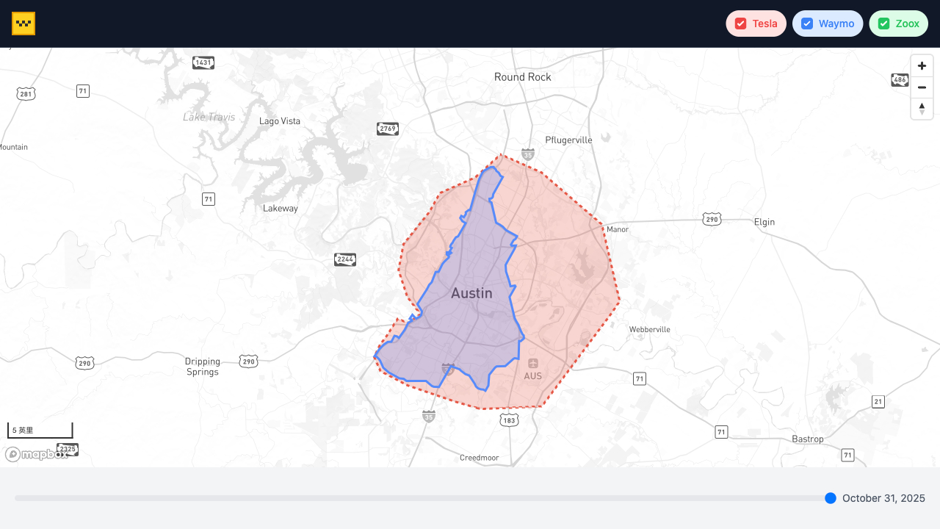Viewport: 940px width, 529px height.
Task: Click the Austin city label
Action: coord(471,293)
